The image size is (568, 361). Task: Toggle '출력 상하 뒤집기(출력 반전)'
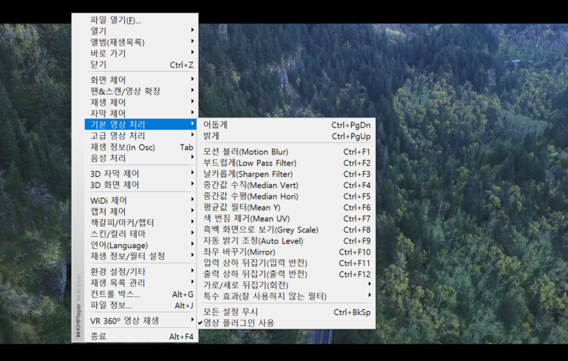point(286,274)
